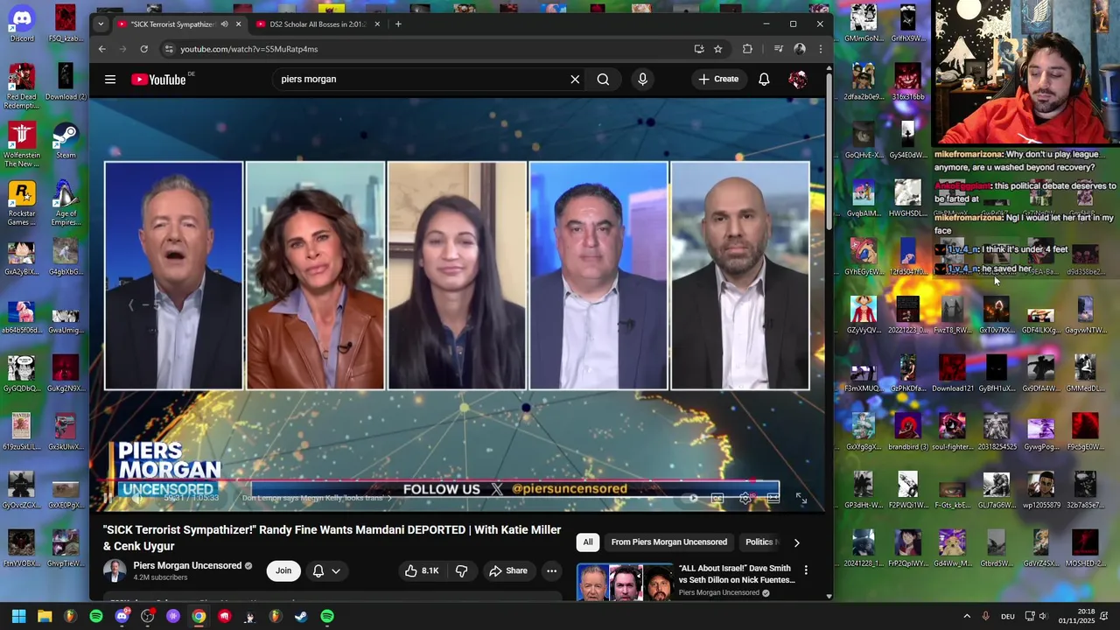
Task: Open the YouTube guide hamburger menu
Action: 110,80
